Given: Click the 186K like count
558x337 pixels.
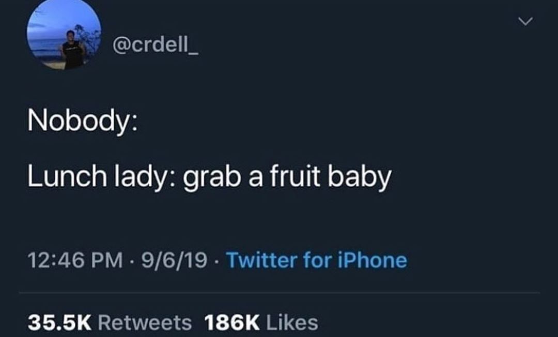Looking at the screenshot, I should 231,323.
